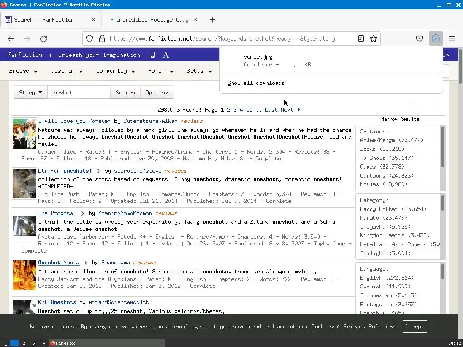Click the padlock site security icon
Image resolution: width=463 pixels, height=347 pixels.
click(x=102, y=38)
